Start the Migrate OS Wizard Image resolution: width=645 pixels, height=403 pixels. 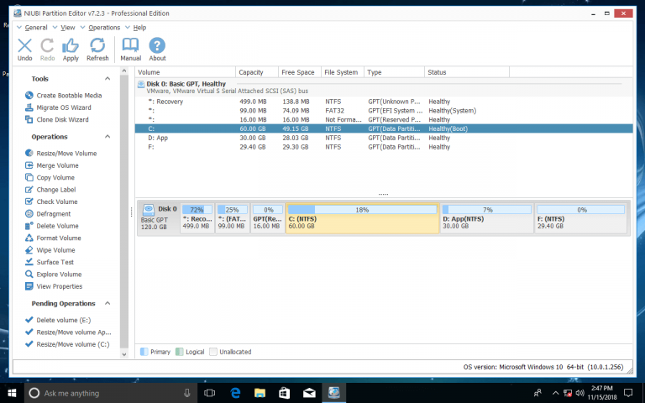pos(58,107)
